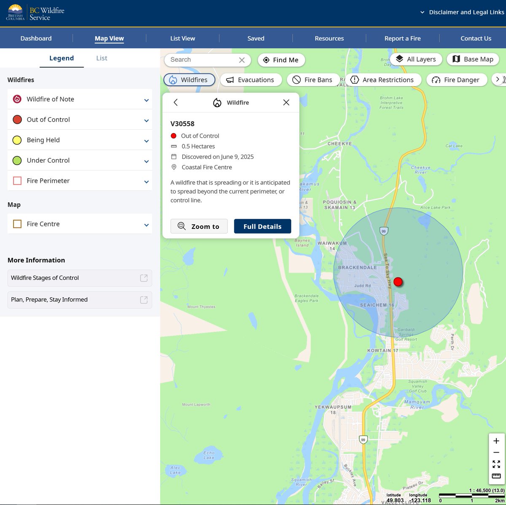Click the back arrow in the Wildfire popup
Screen dimensions: 506x505
point(176,102)
